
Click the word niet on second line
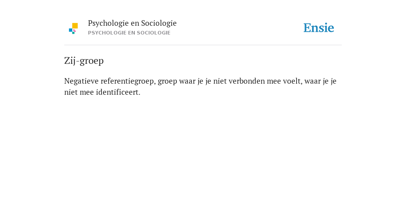pyautogui.click(x=71, y=92)
